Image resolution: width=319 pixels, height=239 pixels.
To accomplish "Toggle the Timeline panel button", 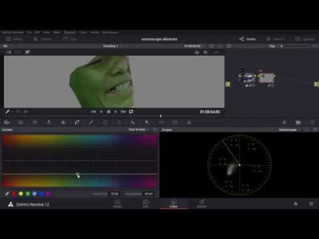I will click(43, 39).
